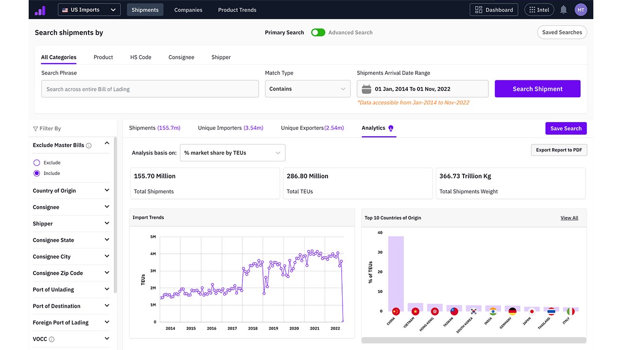
Task: Select the Exclude radio button
Action: [x=36, y=163]
